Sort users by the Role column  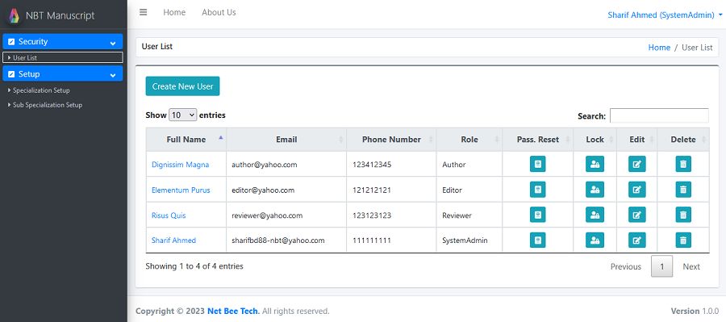(469, 140)
